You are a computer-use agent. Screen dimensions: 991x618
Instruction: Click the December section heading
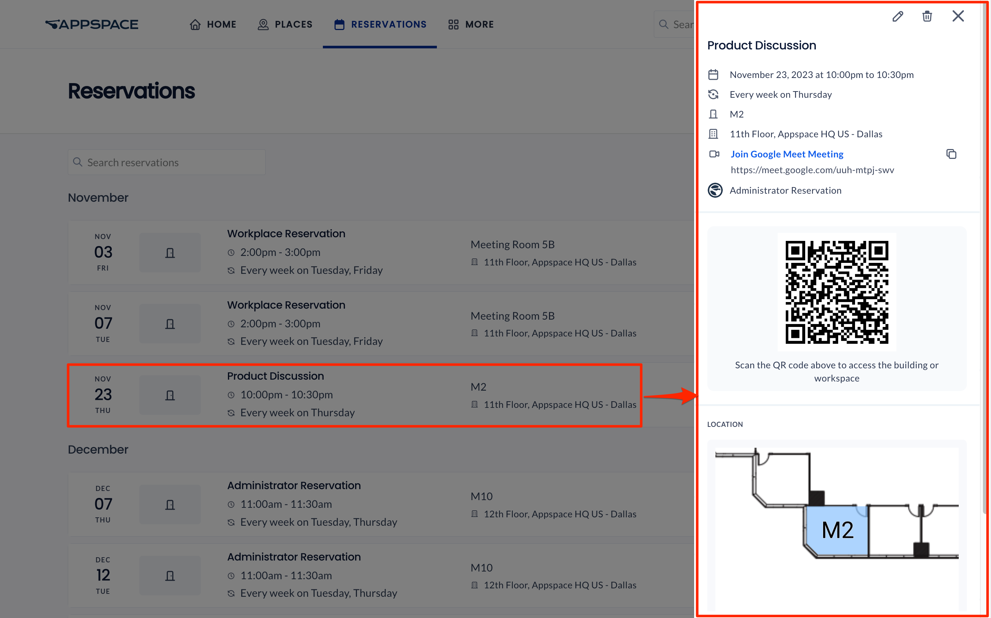pos(98,450)
